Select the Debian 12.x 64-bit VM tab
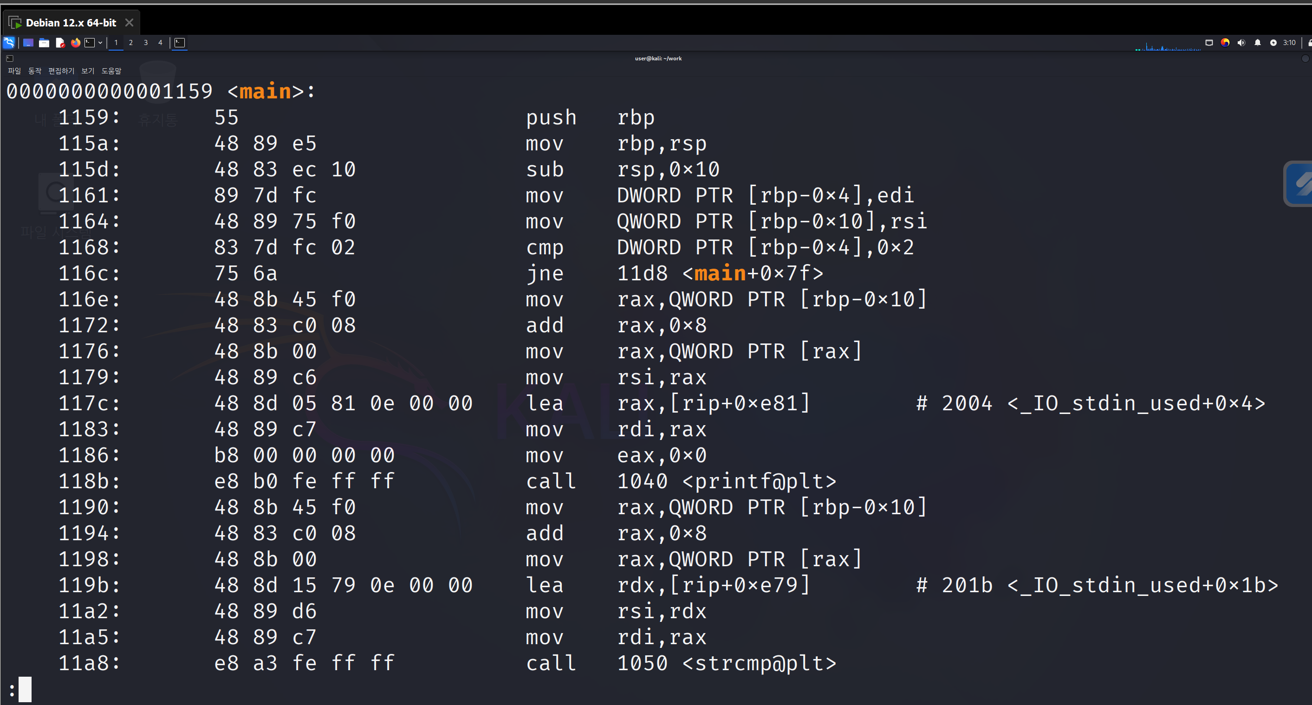 pyautogui.click(x=71, y=23)
